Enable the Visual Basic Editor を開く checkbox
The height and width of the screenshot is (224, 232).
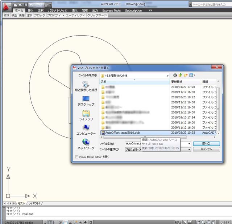[76, 157]
